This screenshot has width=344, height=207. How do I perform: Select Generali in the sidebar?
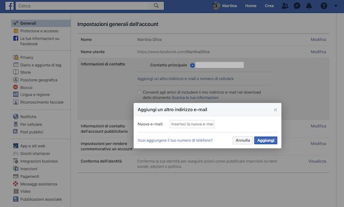41,23
